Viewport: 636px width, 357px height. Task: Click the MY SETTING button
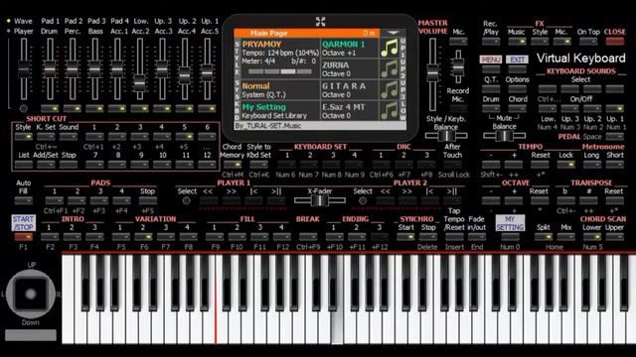point(510,223)
